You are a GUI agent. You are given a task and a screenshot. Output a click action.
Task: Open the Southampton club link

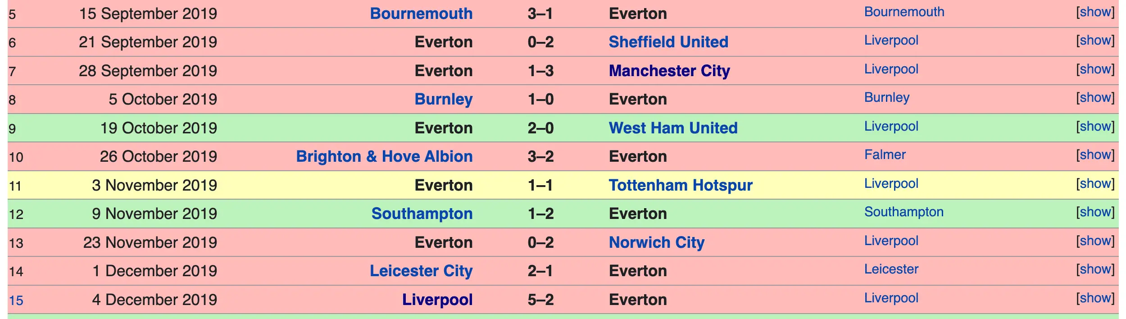[422, 214]
